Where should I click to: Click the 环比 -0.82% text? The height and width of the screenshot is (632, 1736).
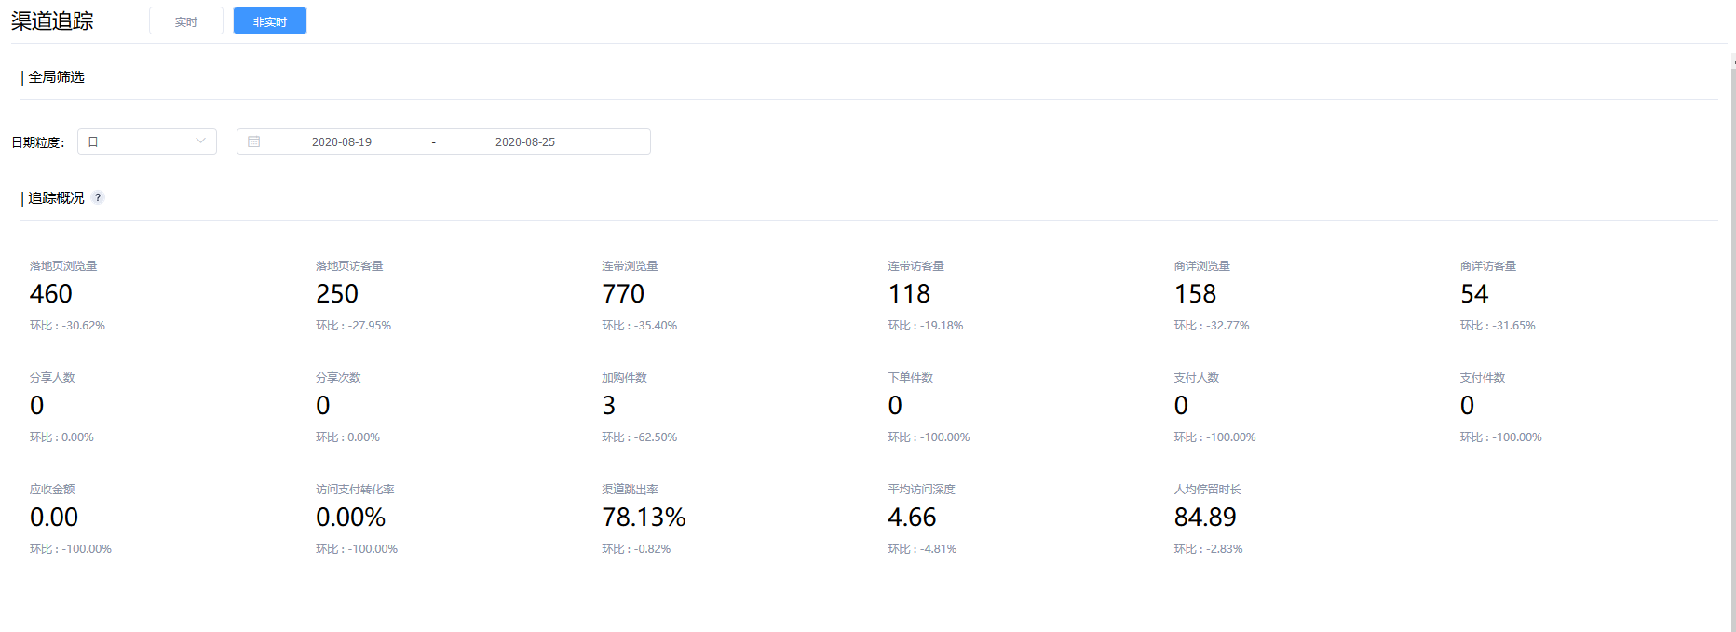[x=636, y=549]
